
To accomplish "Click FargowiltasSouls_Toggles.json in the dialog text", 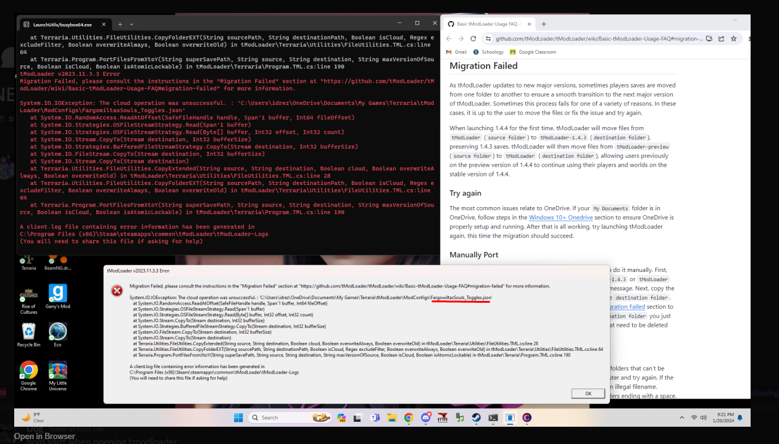I will [x=461, y=297].
